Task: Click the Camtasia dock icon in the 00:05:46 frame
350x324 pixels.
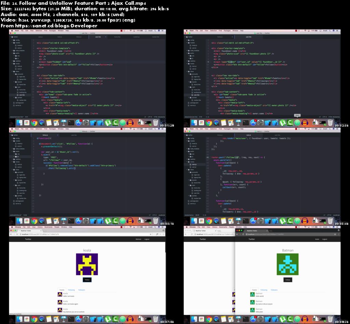Action: click(290, 221)
